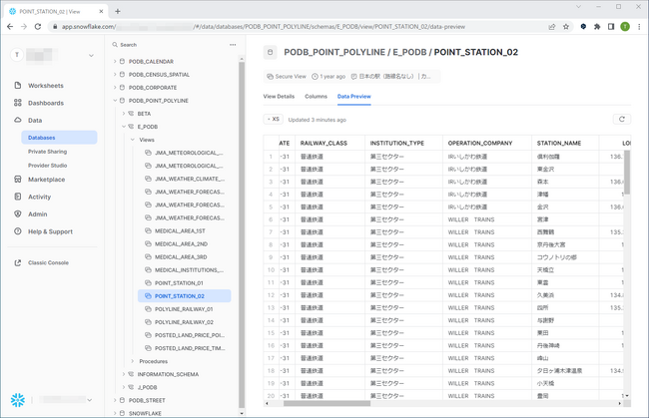Close the POINT_STATION_02 browser tab

101,11
